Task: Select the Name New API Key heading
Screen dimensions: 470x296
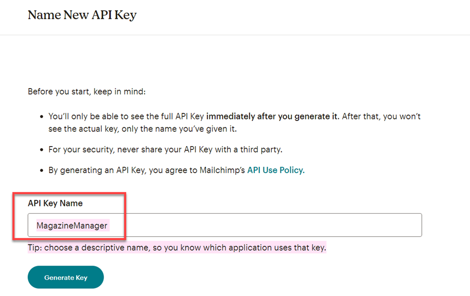Action: click(82, 15)
